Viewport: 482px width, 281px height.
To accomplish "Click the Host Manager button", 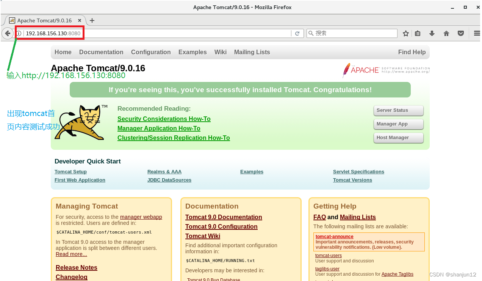I will point(398,138).
